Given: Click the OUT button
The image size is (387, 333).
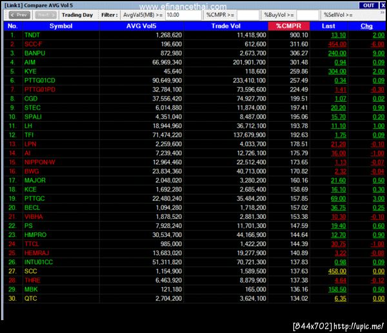Looking at the screenshot, I should [x=369, y=5].
